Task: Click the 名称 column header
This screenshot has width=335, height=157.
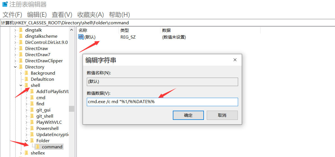Action: coord(98,30)
